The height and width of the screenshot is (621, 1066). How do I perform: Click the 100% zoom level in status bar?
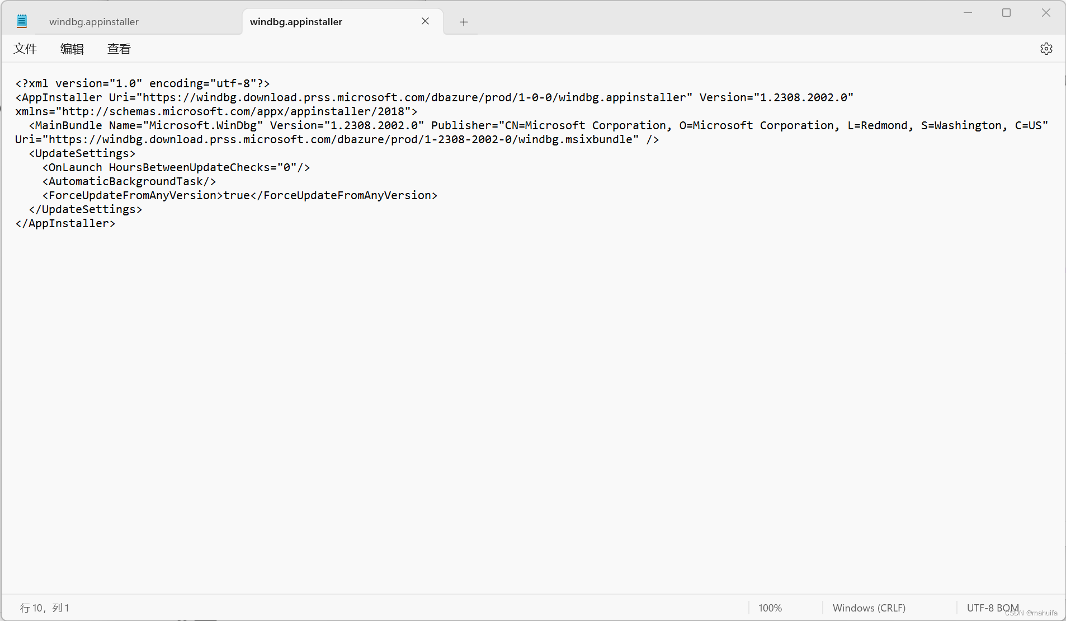pyautogui.click(x=770, y=608)
